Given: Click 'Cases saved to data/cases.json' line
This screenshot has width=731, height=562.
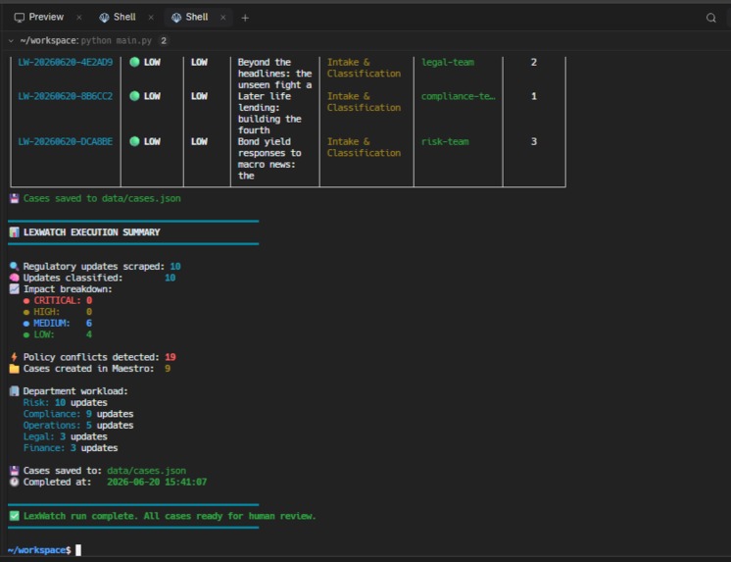Looking at the screenshot, I should click(95, 198).
